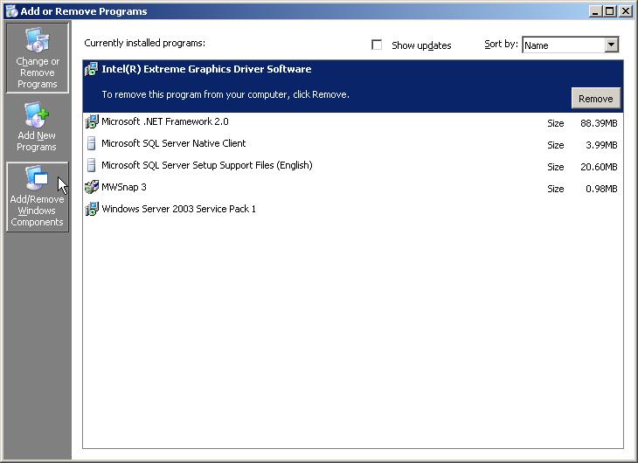
Task: Click the Microsoft .NET Framework 2.0 icon
Action: click(92, 122)
